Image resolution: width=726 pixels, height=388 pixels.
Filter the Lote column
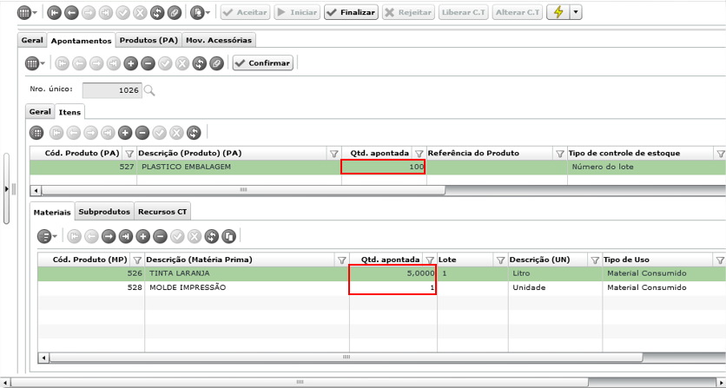pos(500,260)
